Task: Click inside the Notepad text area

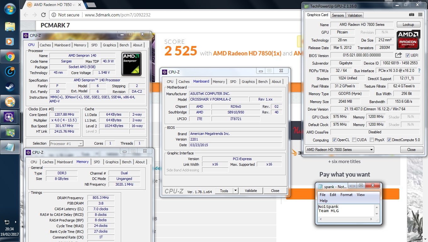Action: pyautogui.click(x=346, y=210)
